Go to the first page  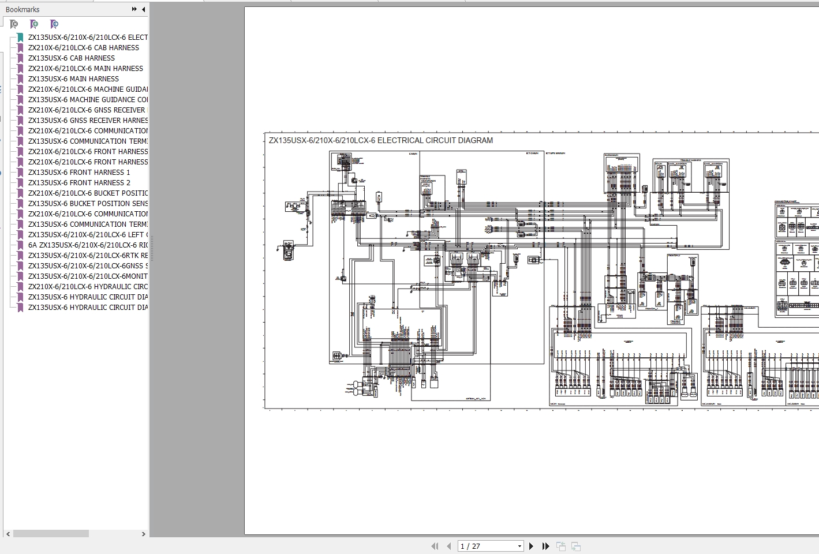435,546
